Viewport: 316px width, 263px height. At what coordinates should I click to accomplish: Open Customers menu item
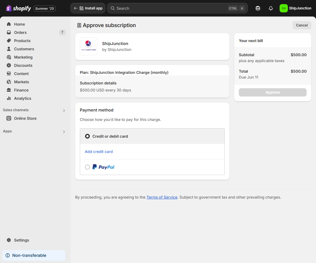(24, 49)
